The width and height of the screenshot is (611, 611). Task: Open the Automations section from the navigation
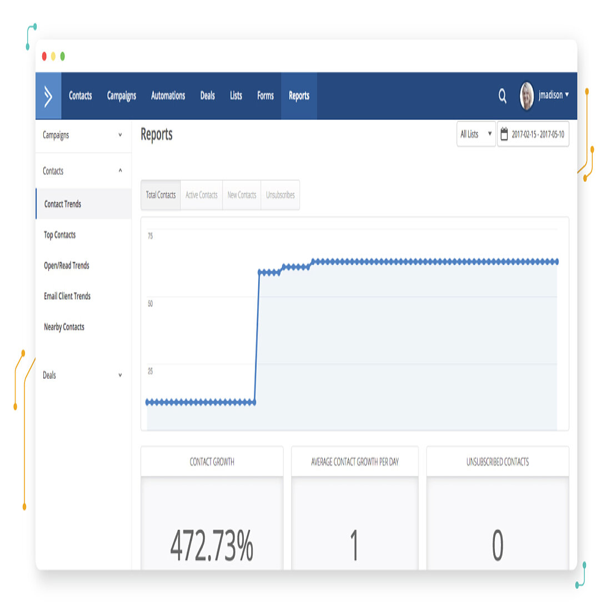(x=168, y=96)
